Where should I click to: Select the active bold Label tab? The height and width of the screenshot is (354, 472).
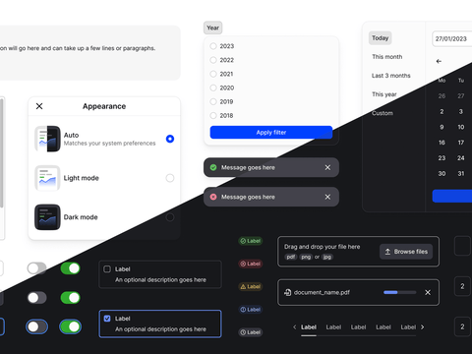coord(309,327)
